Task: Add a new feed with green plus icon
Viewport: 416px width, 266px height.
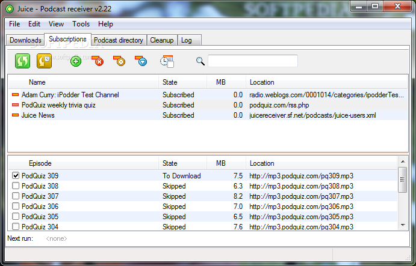Action: coord(76,61)
